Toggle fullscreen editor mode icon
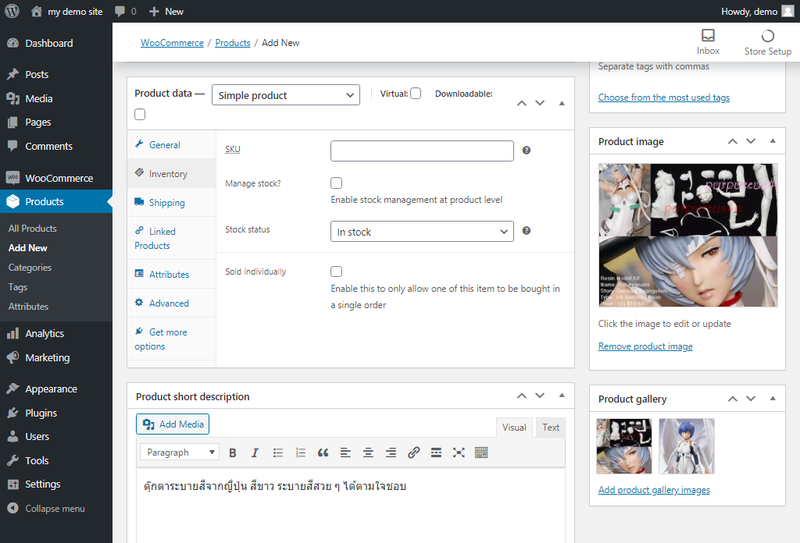 click(x=459, y=452)
